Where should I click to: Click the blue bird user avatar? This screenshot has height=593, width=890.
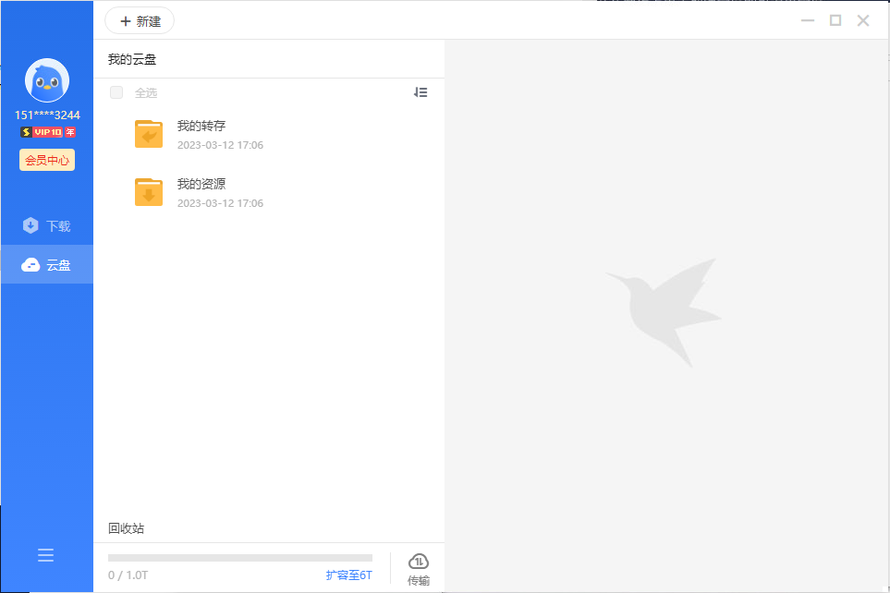(x=47, y=81)
